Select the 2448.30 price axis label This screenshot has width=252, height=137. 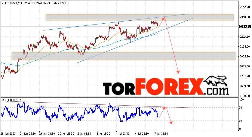(244, 17)
